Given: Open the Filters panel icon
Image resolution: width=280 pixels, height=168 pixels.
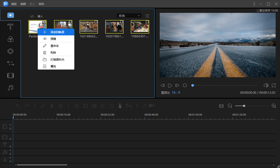Looking at the screenshot, I should point(10,39).
